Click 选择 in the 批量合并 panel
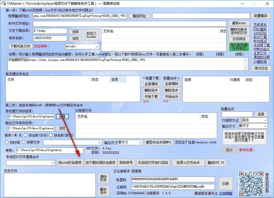The image size is (274, 198). 261,114
